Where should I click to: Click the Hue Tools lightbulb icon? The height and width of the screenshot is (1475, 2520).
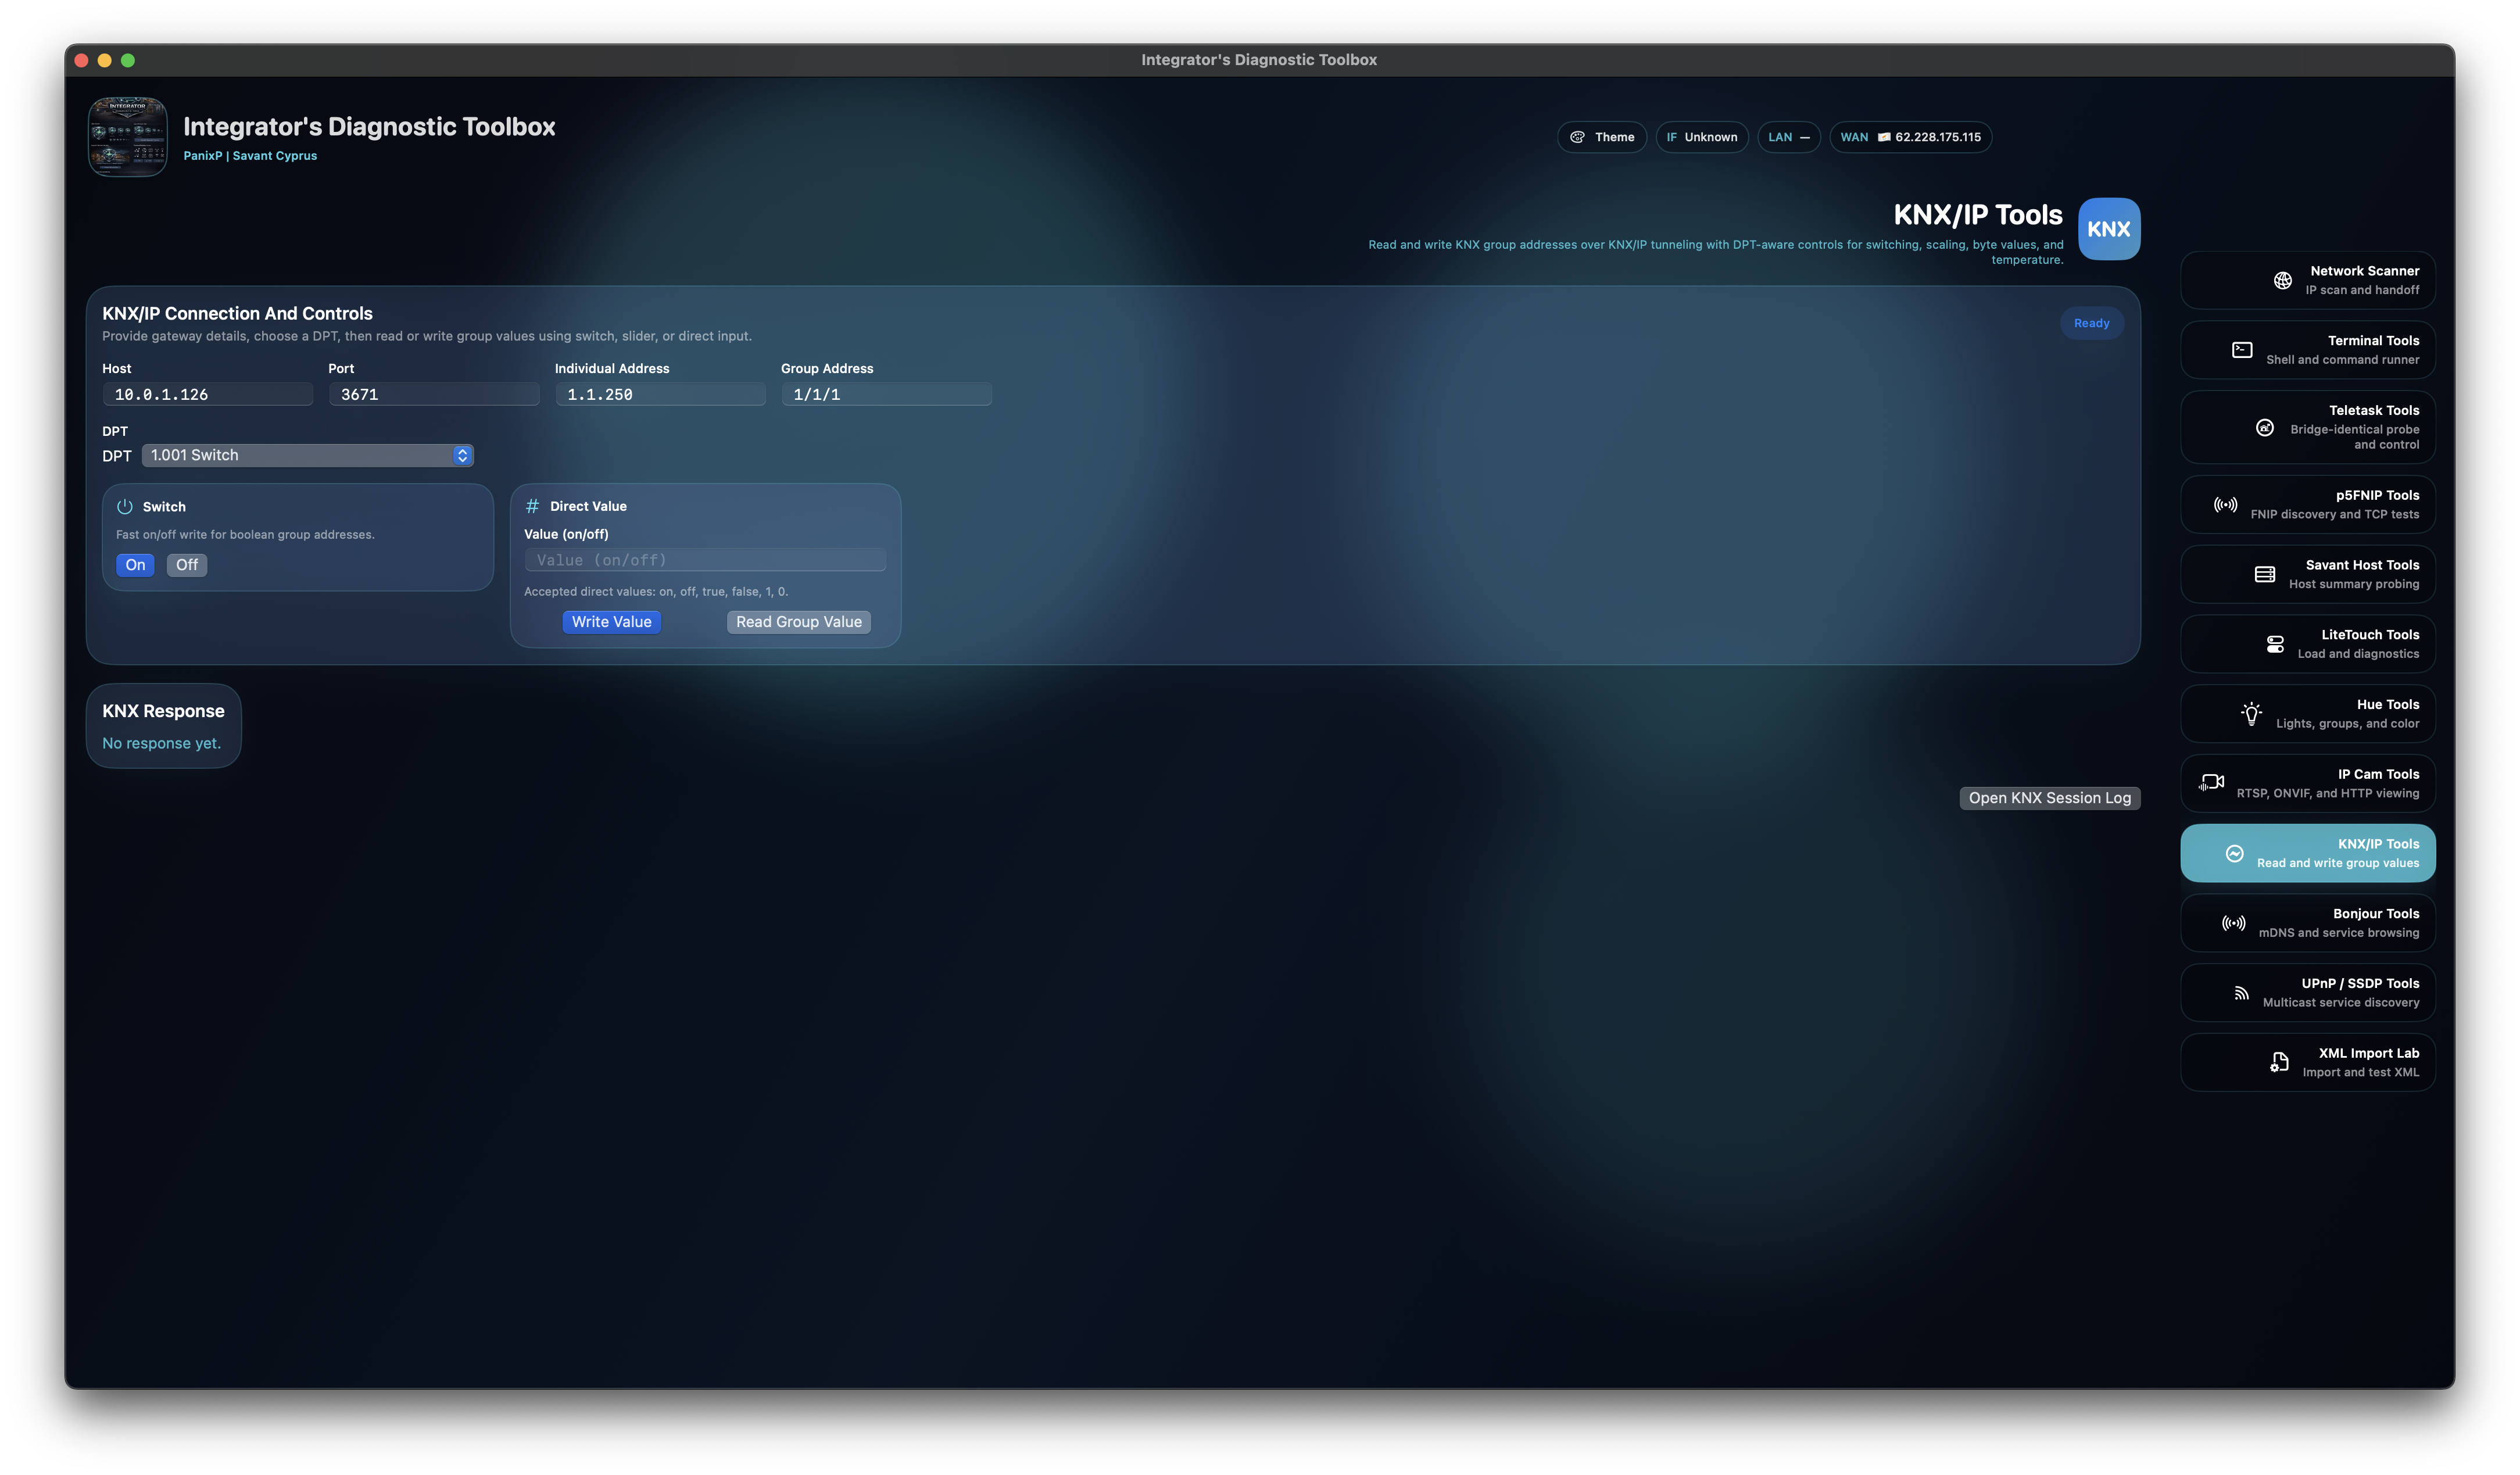[2251, 714]
